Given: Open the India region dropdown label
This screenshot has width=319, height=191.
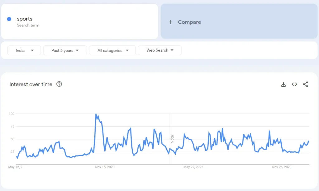Looking at the screenshot, I should 20,50.
